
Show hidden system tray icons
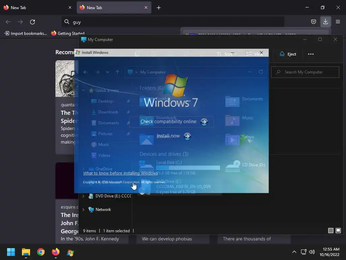pos(294,252)
